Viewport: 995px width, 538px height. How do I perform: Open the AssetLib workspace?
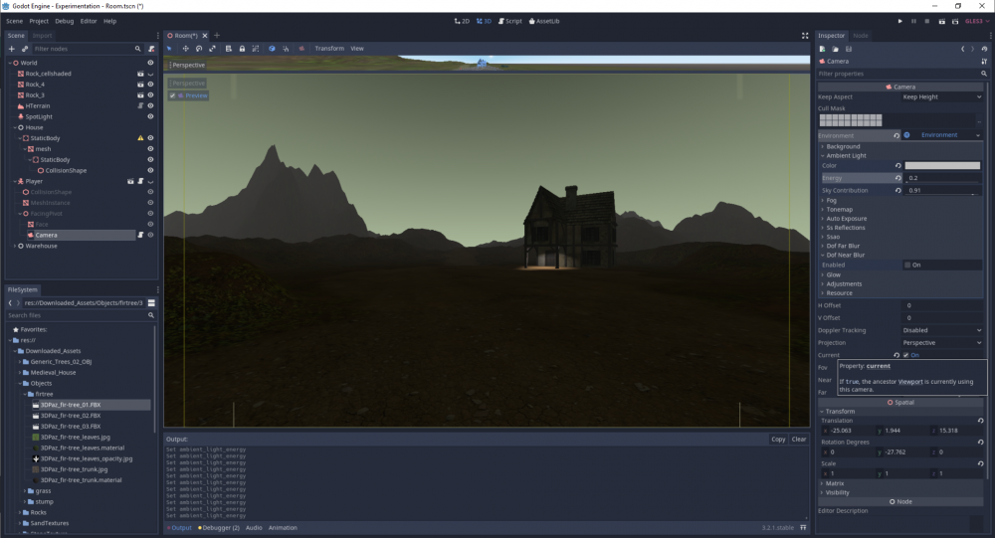tap(544, 21)
